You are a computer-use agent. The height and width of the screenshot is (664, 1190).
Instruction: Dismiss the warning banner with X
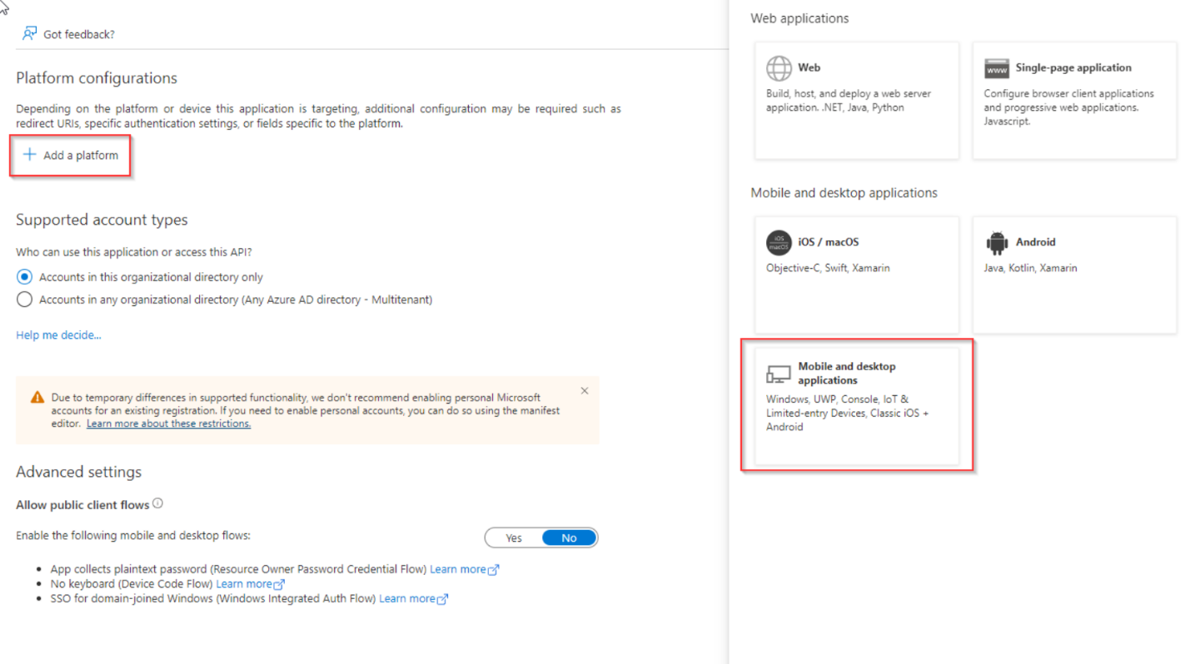click(584, 390)
